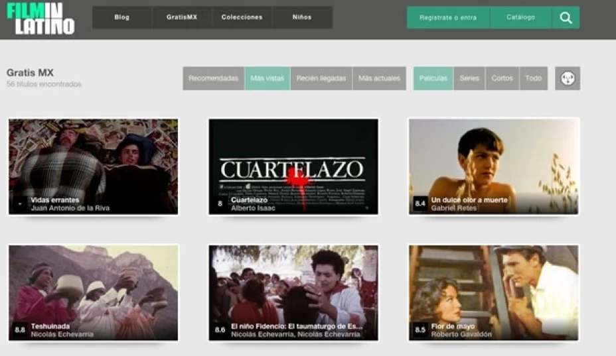Click Un dulce olor a muerte title
This screenshot has width=616, height=356.
point(469,200)
